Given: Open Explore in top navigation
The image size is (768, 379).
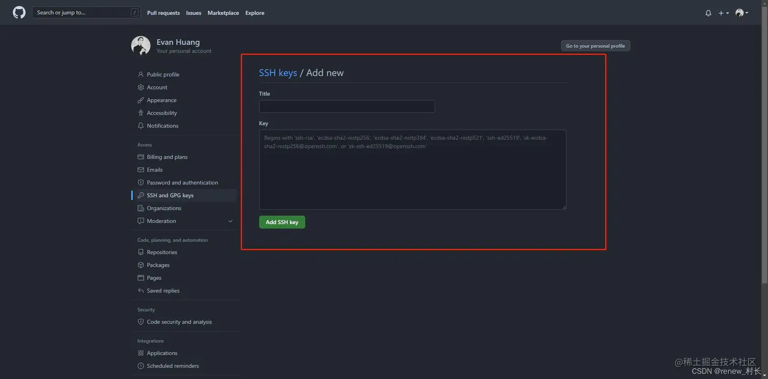Looking at the screenshot, I should coord(254,13).
